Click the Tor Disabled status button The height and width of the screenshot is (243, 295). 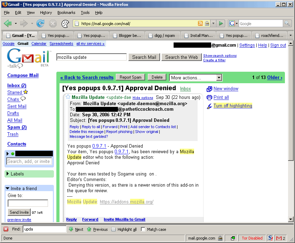(x=252, y=238)
